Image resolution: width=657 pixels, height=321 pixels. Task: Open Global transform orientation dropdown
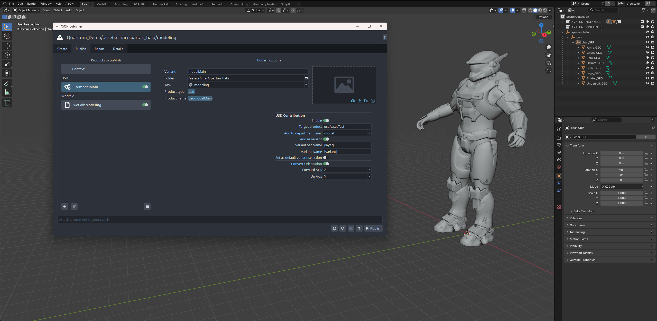255,10
